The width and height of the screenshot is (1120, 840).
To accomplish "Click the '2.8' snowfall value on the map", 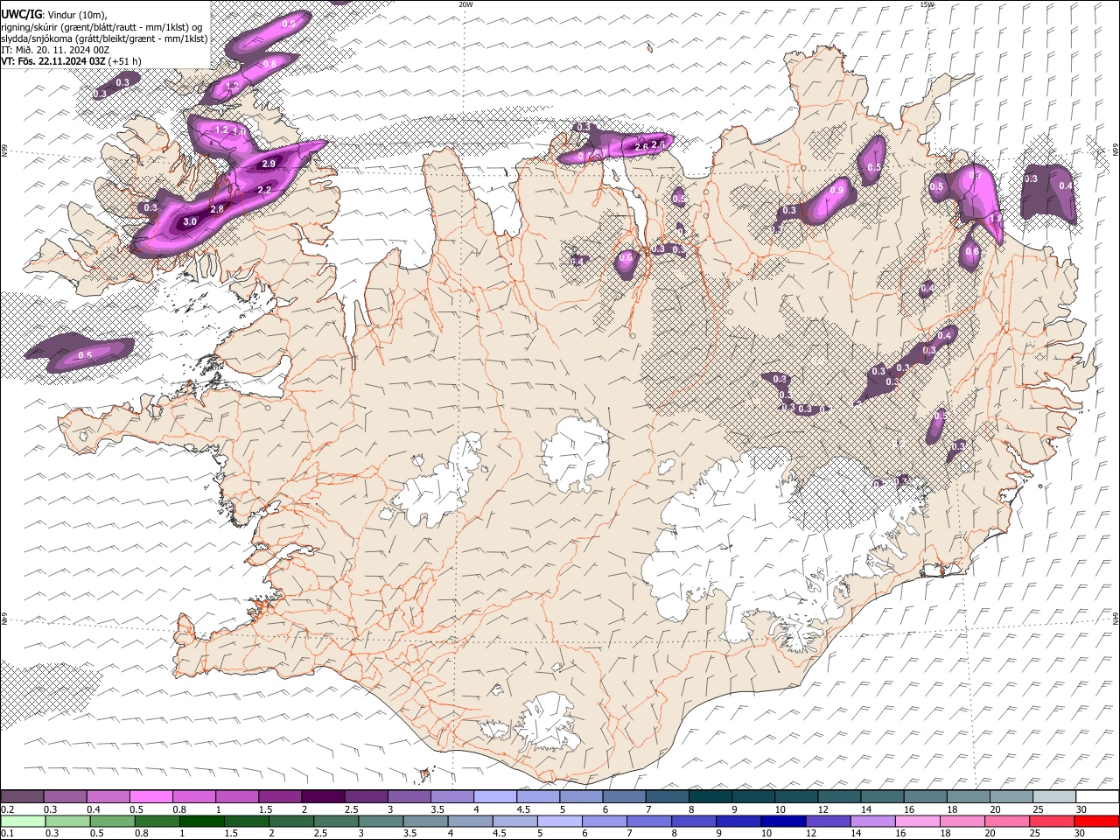I will tap(217, 209).
